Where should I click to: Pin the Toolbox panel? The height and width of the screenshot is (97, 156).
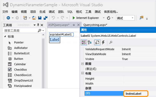pyautogui.click(x=38, y=25)
